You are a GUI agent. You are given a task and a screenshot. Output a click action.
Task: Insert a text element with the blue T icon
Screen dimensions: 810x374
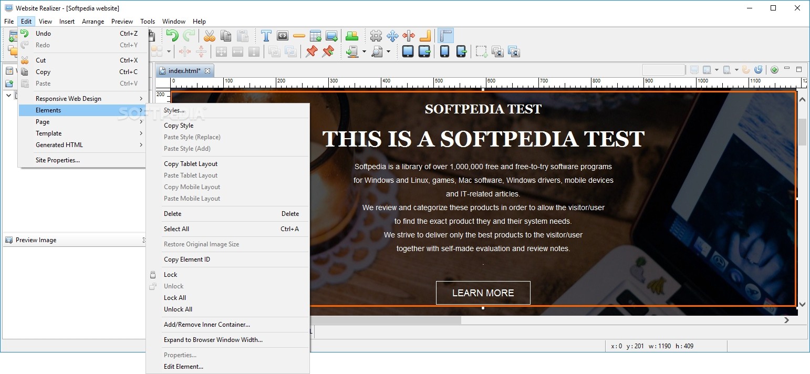click(266, 36)
